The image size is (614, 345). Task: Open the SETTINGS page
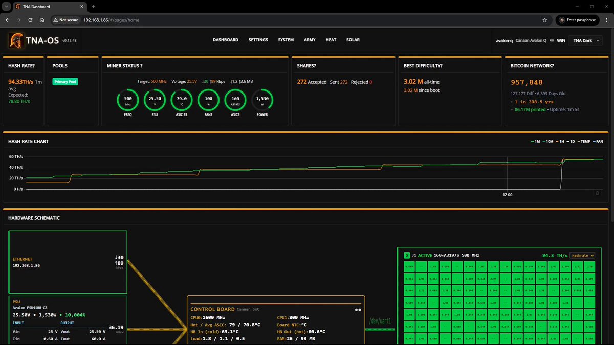coord(258,40)
